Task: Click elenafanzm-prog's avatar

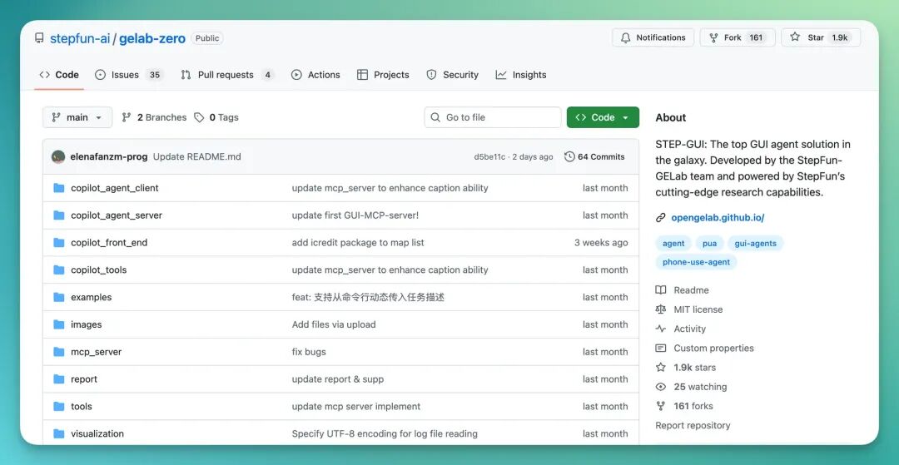Action: tap(58, 156)
